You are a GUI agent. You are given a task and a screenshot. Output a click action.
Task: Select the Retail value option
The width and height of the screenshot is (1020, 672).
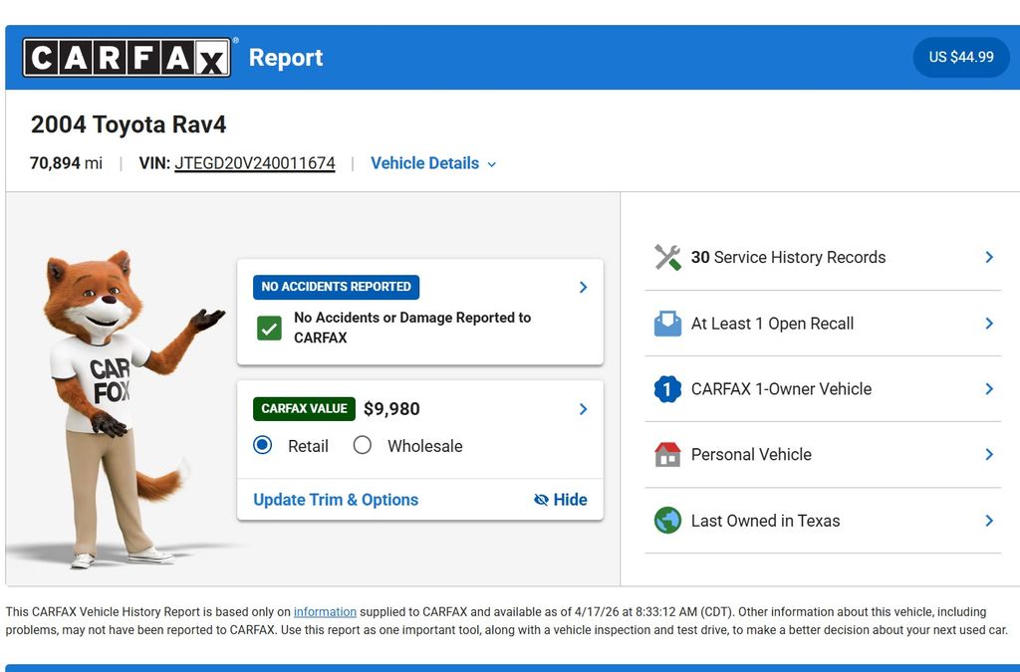(x=263, y=445)
